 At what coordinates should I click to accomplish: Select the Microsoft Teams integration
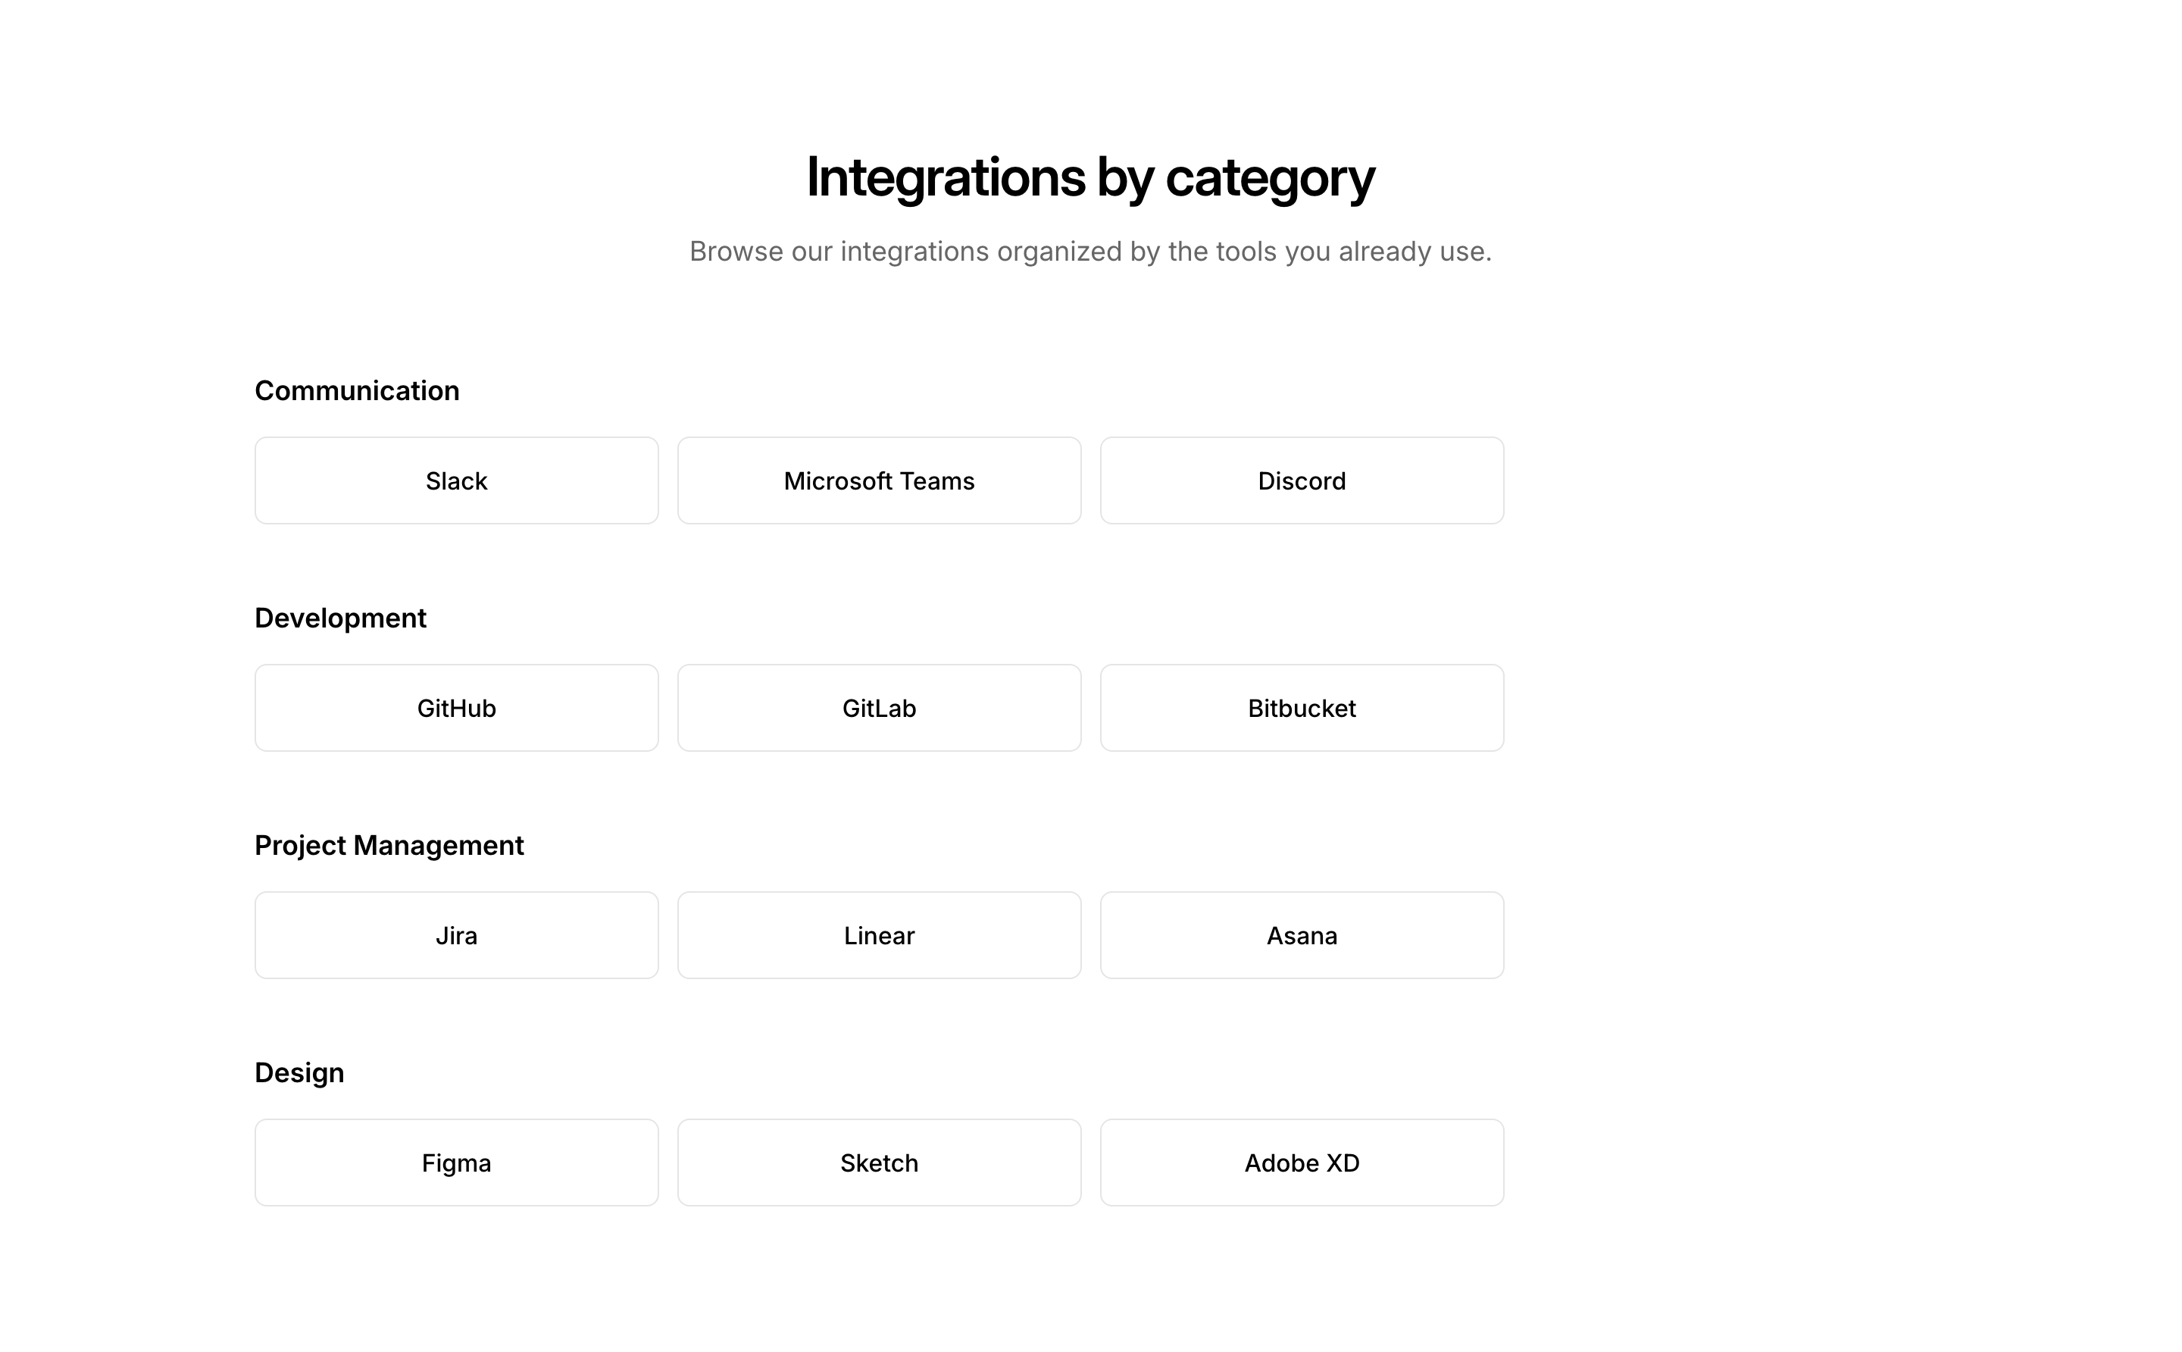click(x=879, y=481)
